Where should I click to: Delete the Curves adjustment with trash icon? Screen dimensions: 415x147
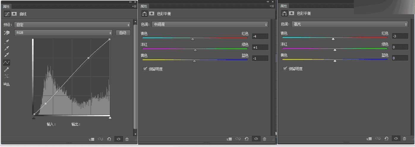tap(127, 139)
